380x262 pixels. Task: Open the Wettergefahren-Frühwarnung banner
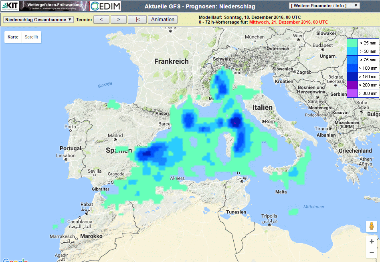[54, 6]
